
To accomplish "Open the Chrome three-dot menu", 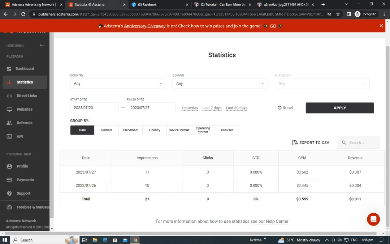I will coord(384,14).
